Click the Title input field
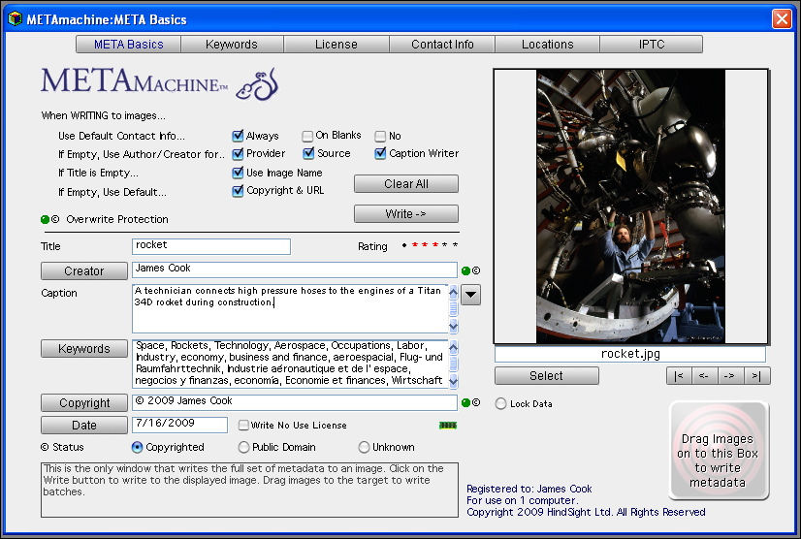The width and height of the screenshot is (801, 539). click(x=210, y=246)
